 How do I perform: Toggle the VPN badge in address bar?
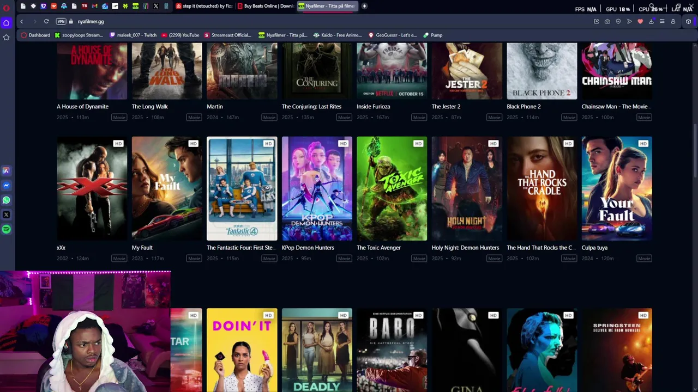61,21
